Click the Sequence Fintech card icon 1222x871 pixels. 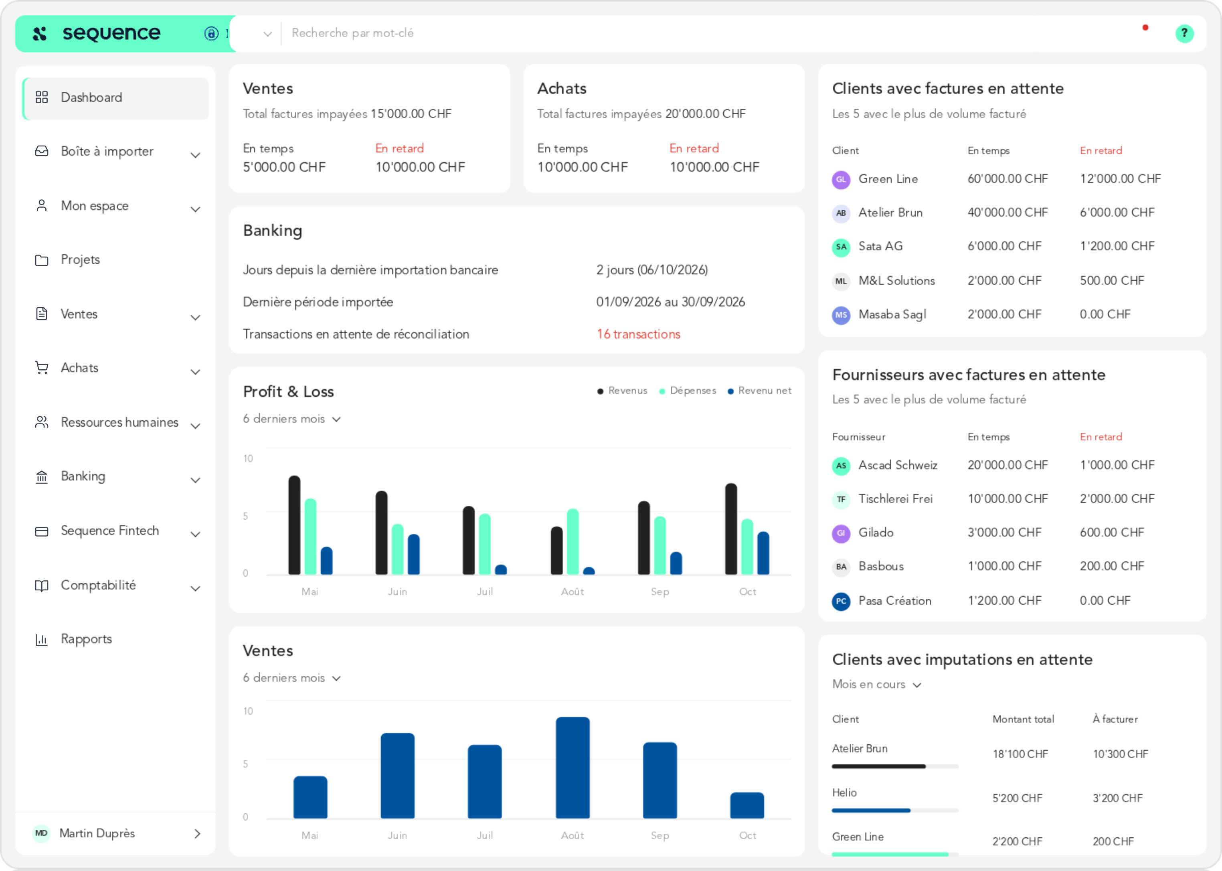coord(41,531)
